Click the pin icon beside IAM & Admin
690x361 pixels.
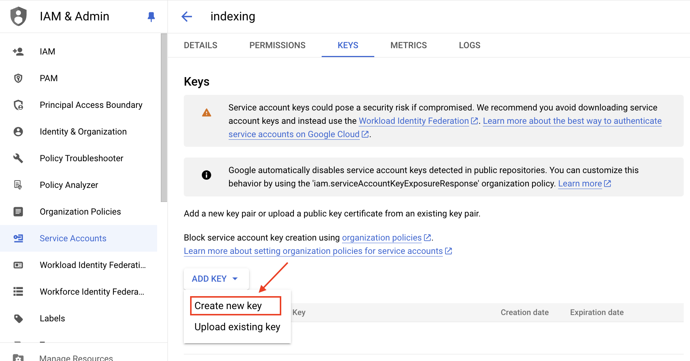click(x=151, y=17)
